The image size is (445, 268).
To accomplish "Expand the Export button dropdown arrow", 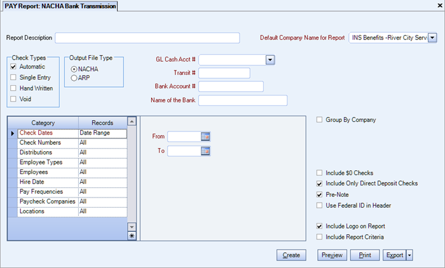I will click(x=410, y=255).
